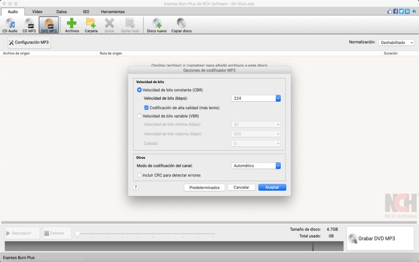The image size is (419, 262).
Task: Switch to the Herramientas tab
Action: [113, 12]
